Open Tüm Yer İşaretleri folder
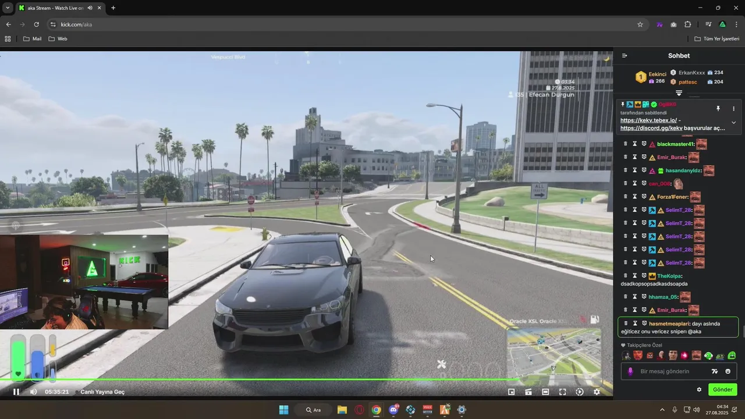This screenshot has width=745, height=419. coord(716,38)
